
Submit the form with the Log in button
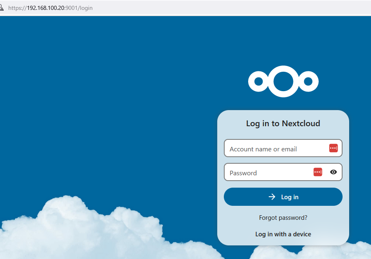[283, 197]
